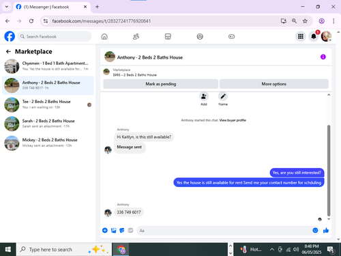The height and width of the screenshot is (256, 341).
Task: Reload the page with the refresh icon
Action: [31, 21]
